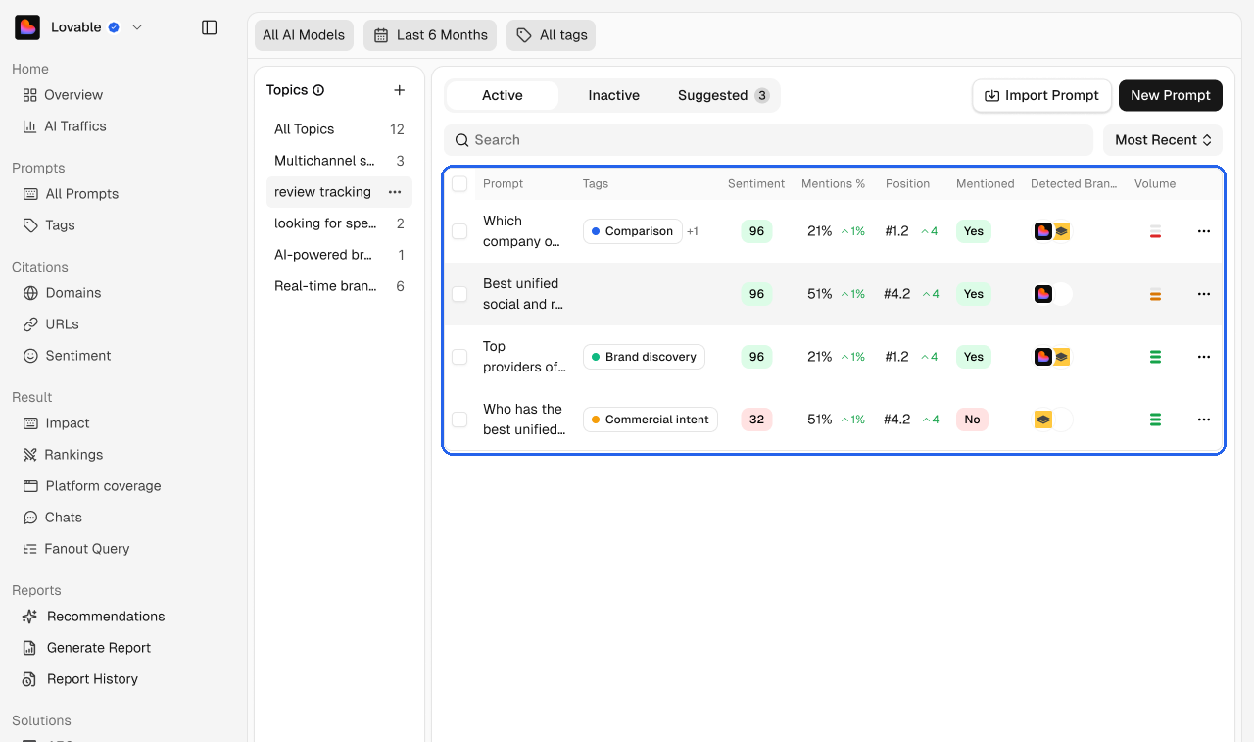Click the Topics info icon

(x=318, y=90)
